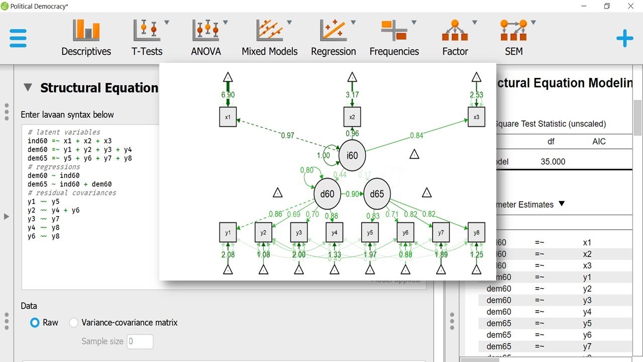Open the Regression module
Viewport: 643px width, 362px height.
click(x=333, y=38)
